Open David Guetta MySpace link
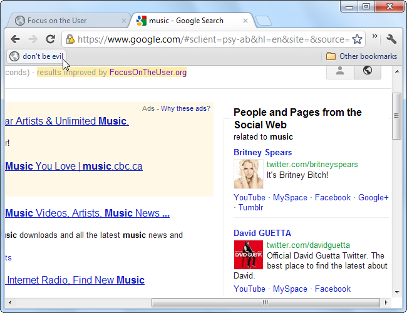The image size is (407, 313). click(290, 289)
